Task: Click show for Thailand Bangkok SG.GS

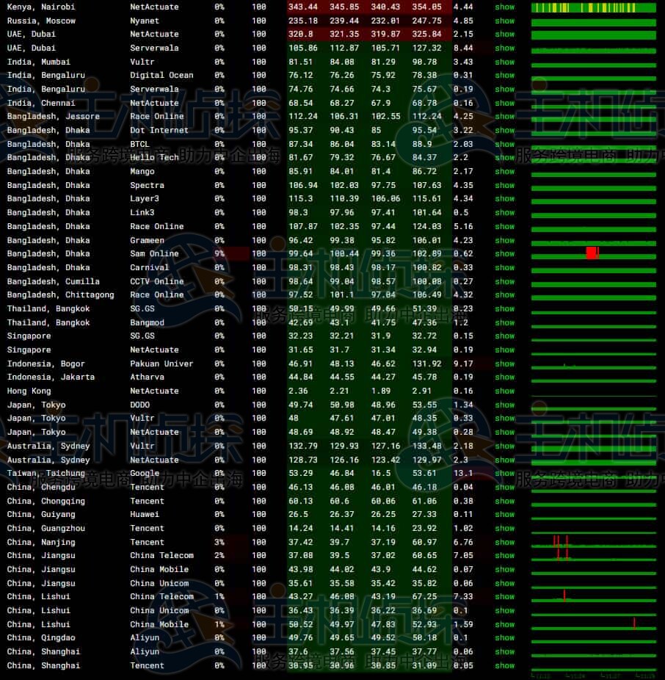Action: (504, 308)
